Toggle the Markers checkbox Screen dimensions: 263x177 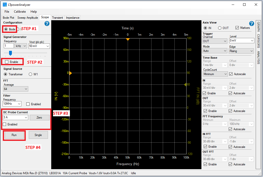click(x=237, y=28)
